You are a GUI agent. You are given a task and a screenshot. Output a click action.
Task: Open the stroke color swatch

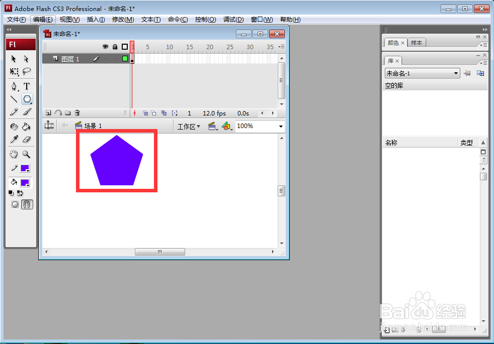click(25, 168)
